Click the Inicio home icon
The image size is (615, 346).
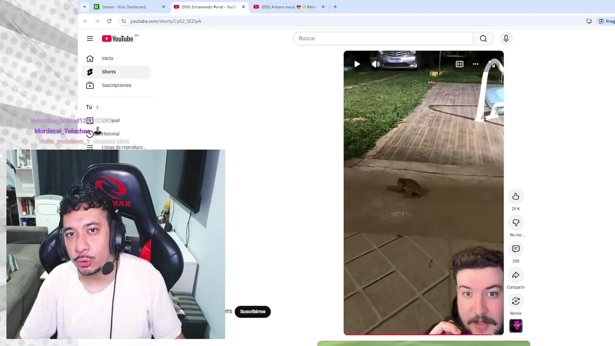tap(90, 58)
